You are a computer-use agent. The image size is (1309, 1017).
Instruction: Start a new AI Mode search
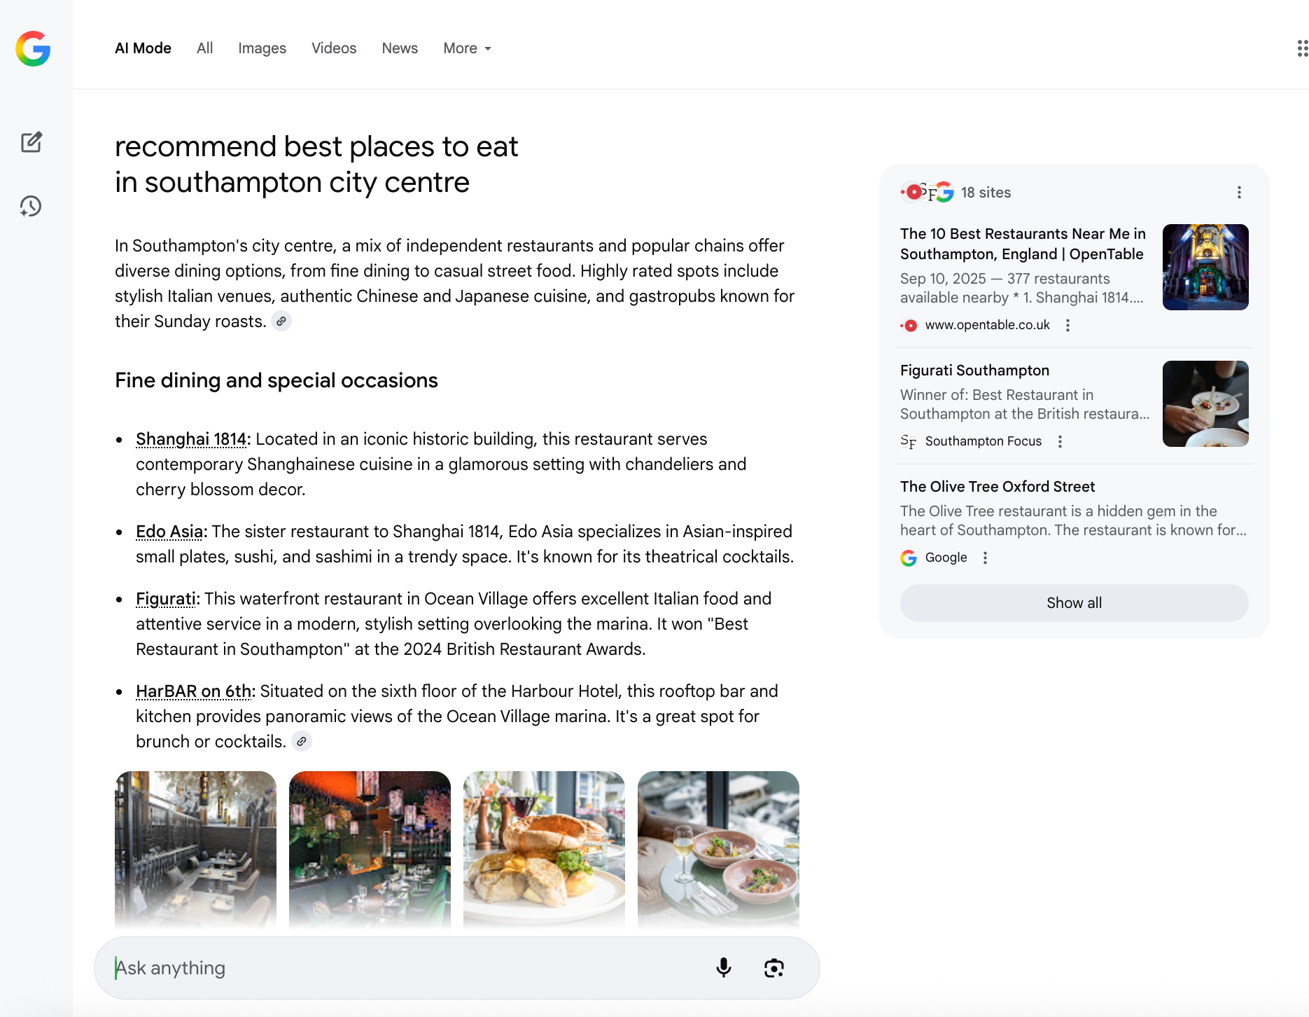click(31, 142)
